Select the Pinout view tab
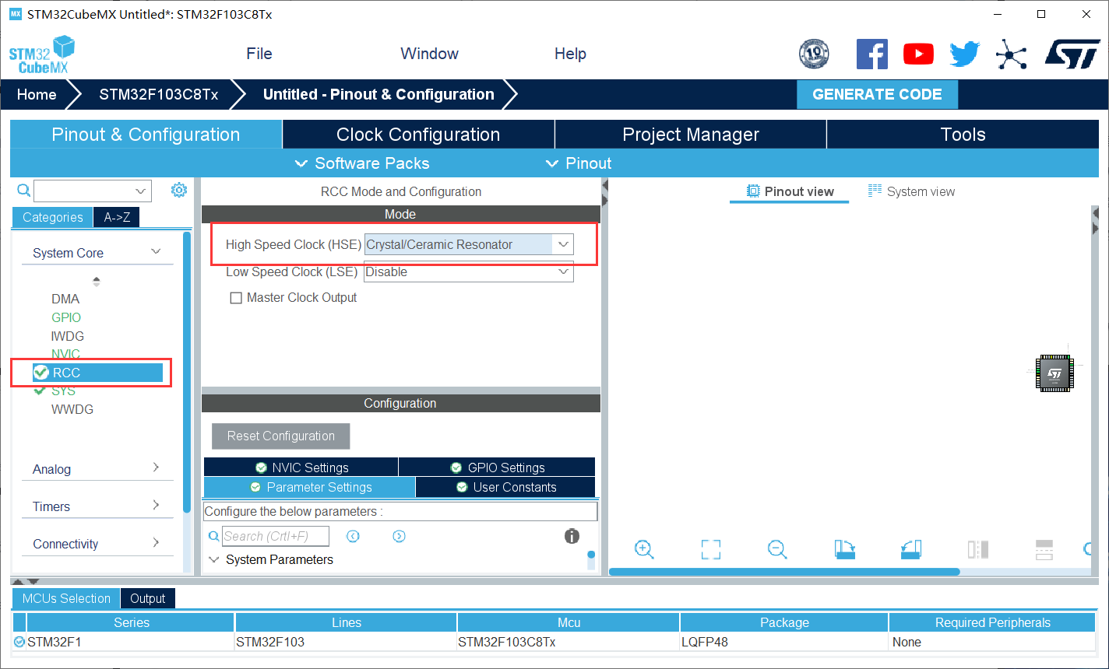This screenshot has height=669, width=1109. tap(790, 191)
